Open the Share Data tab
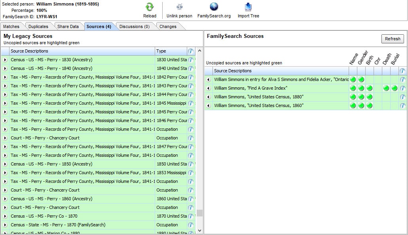Screen dimensions: 408x235 (x=68, y=26)
